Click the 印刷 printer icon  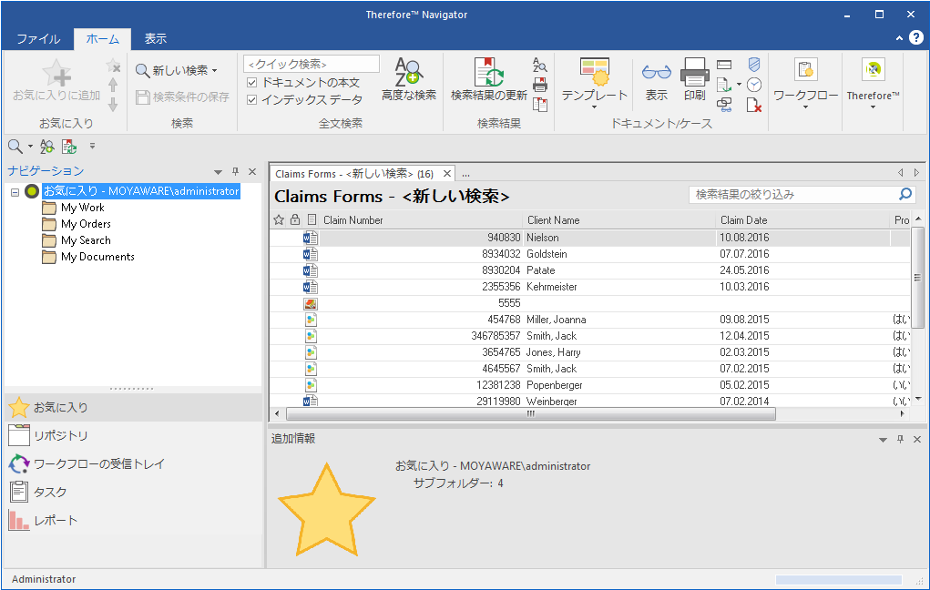point(694,72)
